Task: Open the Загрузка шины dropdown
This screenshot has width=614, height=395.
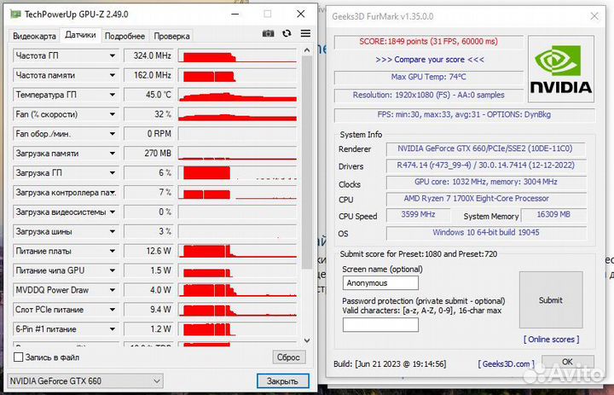Action: tap(113, 231)
